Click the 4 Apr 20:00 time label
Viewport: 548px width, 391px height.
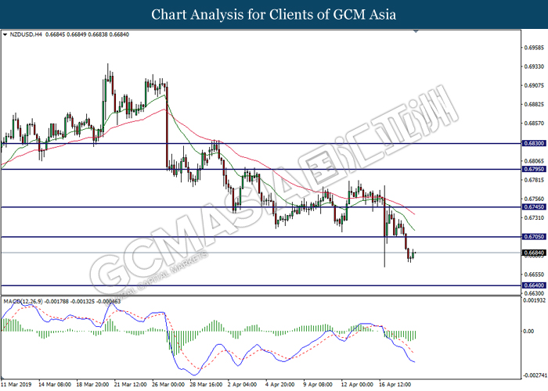point(280,385)
